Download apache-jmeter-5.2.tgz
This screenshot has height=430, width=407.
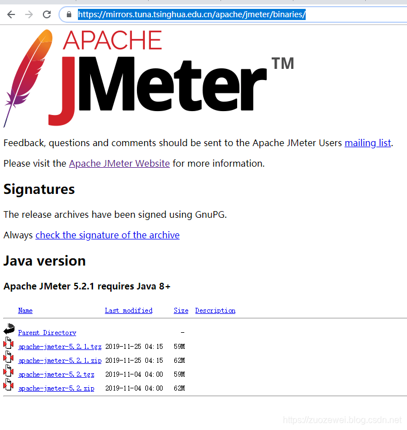pyautogui.click(x=56, y=374)
